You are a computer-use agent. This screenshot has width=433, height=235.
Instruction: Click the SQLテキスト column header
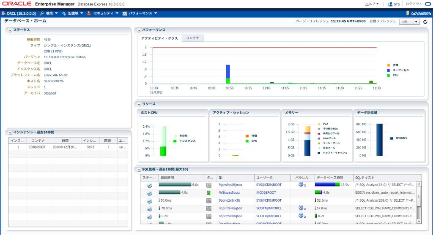pos(387,178)
